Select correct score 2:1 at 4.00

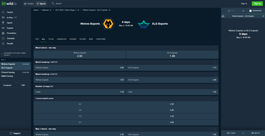point(126,122)
